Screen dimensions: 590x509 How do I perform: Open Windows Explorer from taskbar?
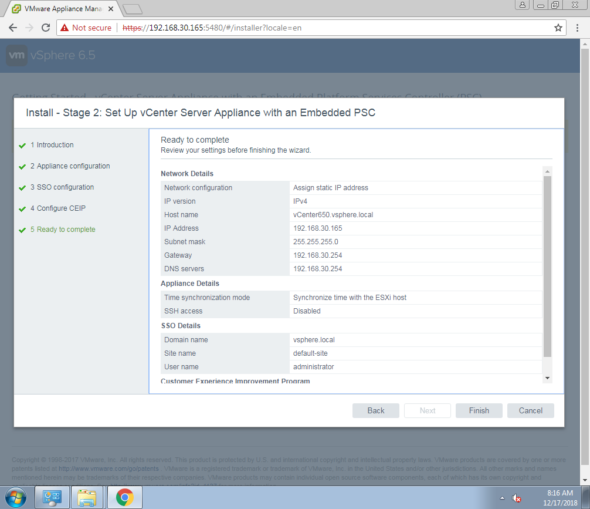[x=87, y=498]
